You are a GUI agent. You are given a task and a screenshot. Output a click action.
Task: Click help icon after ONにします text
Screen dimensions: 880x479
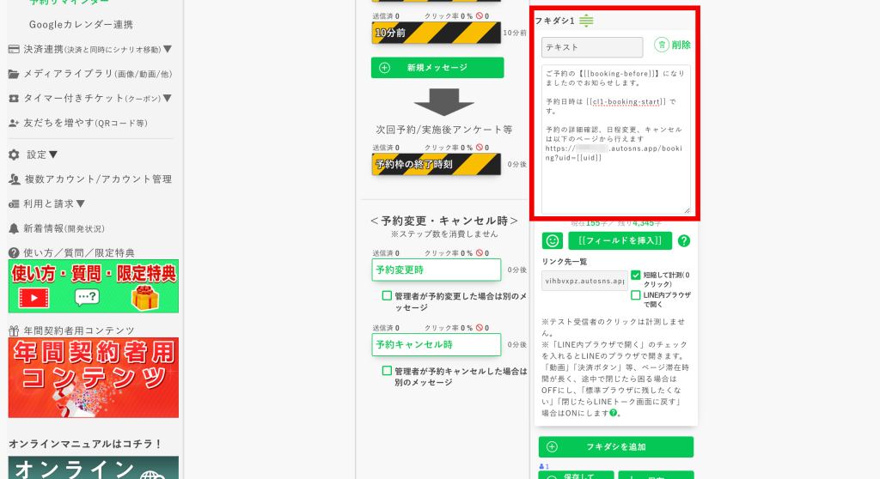tap(613, 413)
